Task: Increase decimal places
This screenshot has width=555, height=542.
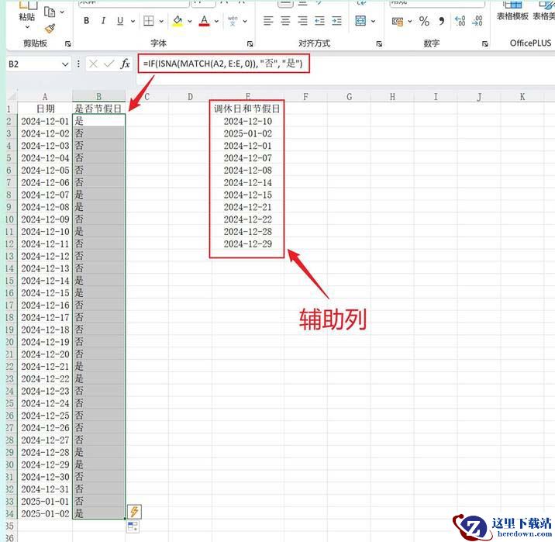Action: pyautogui.click(x=460, y=21)
